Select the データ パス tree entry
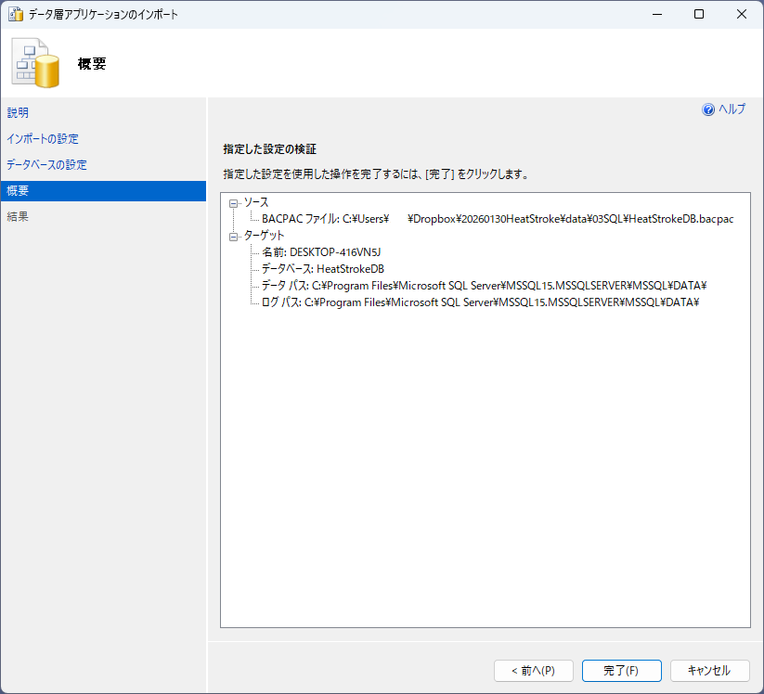Screen dimensions: 764x694 (x=483, y=286)
